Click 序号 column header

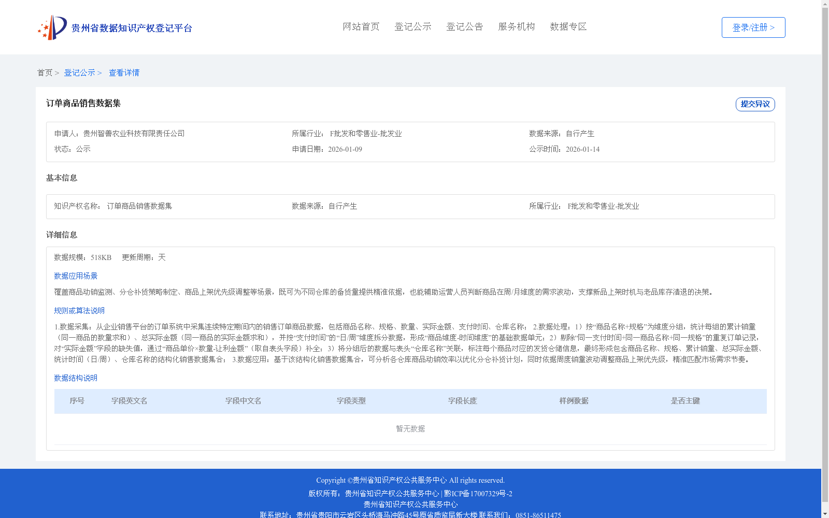click(77, 401)
